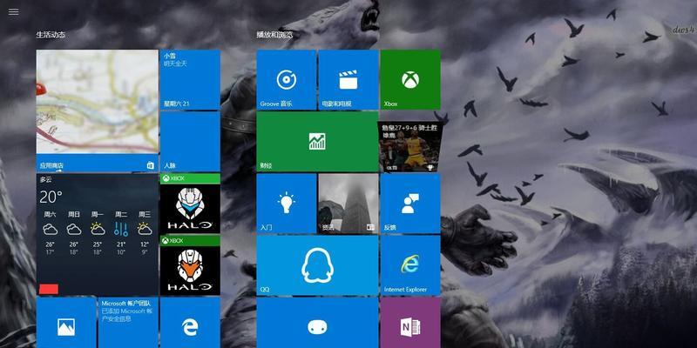This screenshot has width=697, height=348.
Task: Open the Groove 音乐 tile
Action: pyautogui.click(x=287, y=79)
